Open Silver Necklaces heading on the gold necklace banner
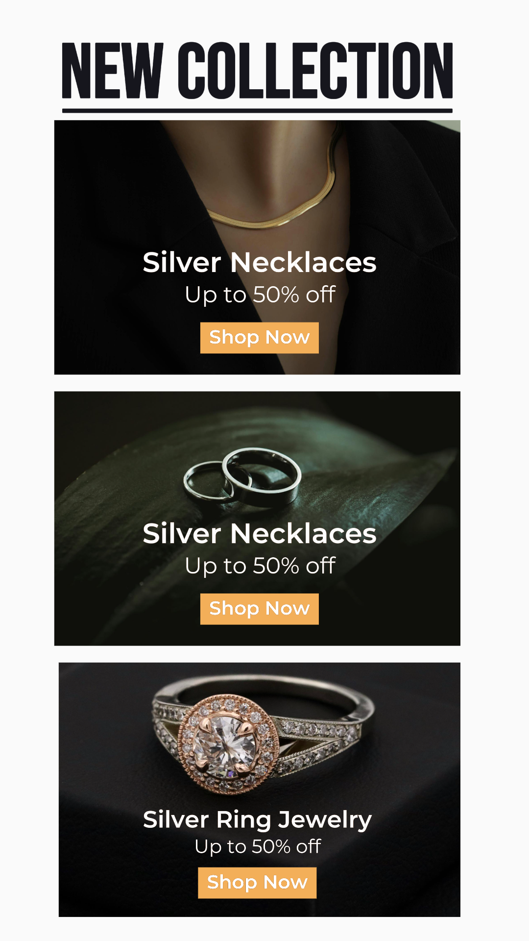This screenshot has height=941, width=529. (260, 262)
